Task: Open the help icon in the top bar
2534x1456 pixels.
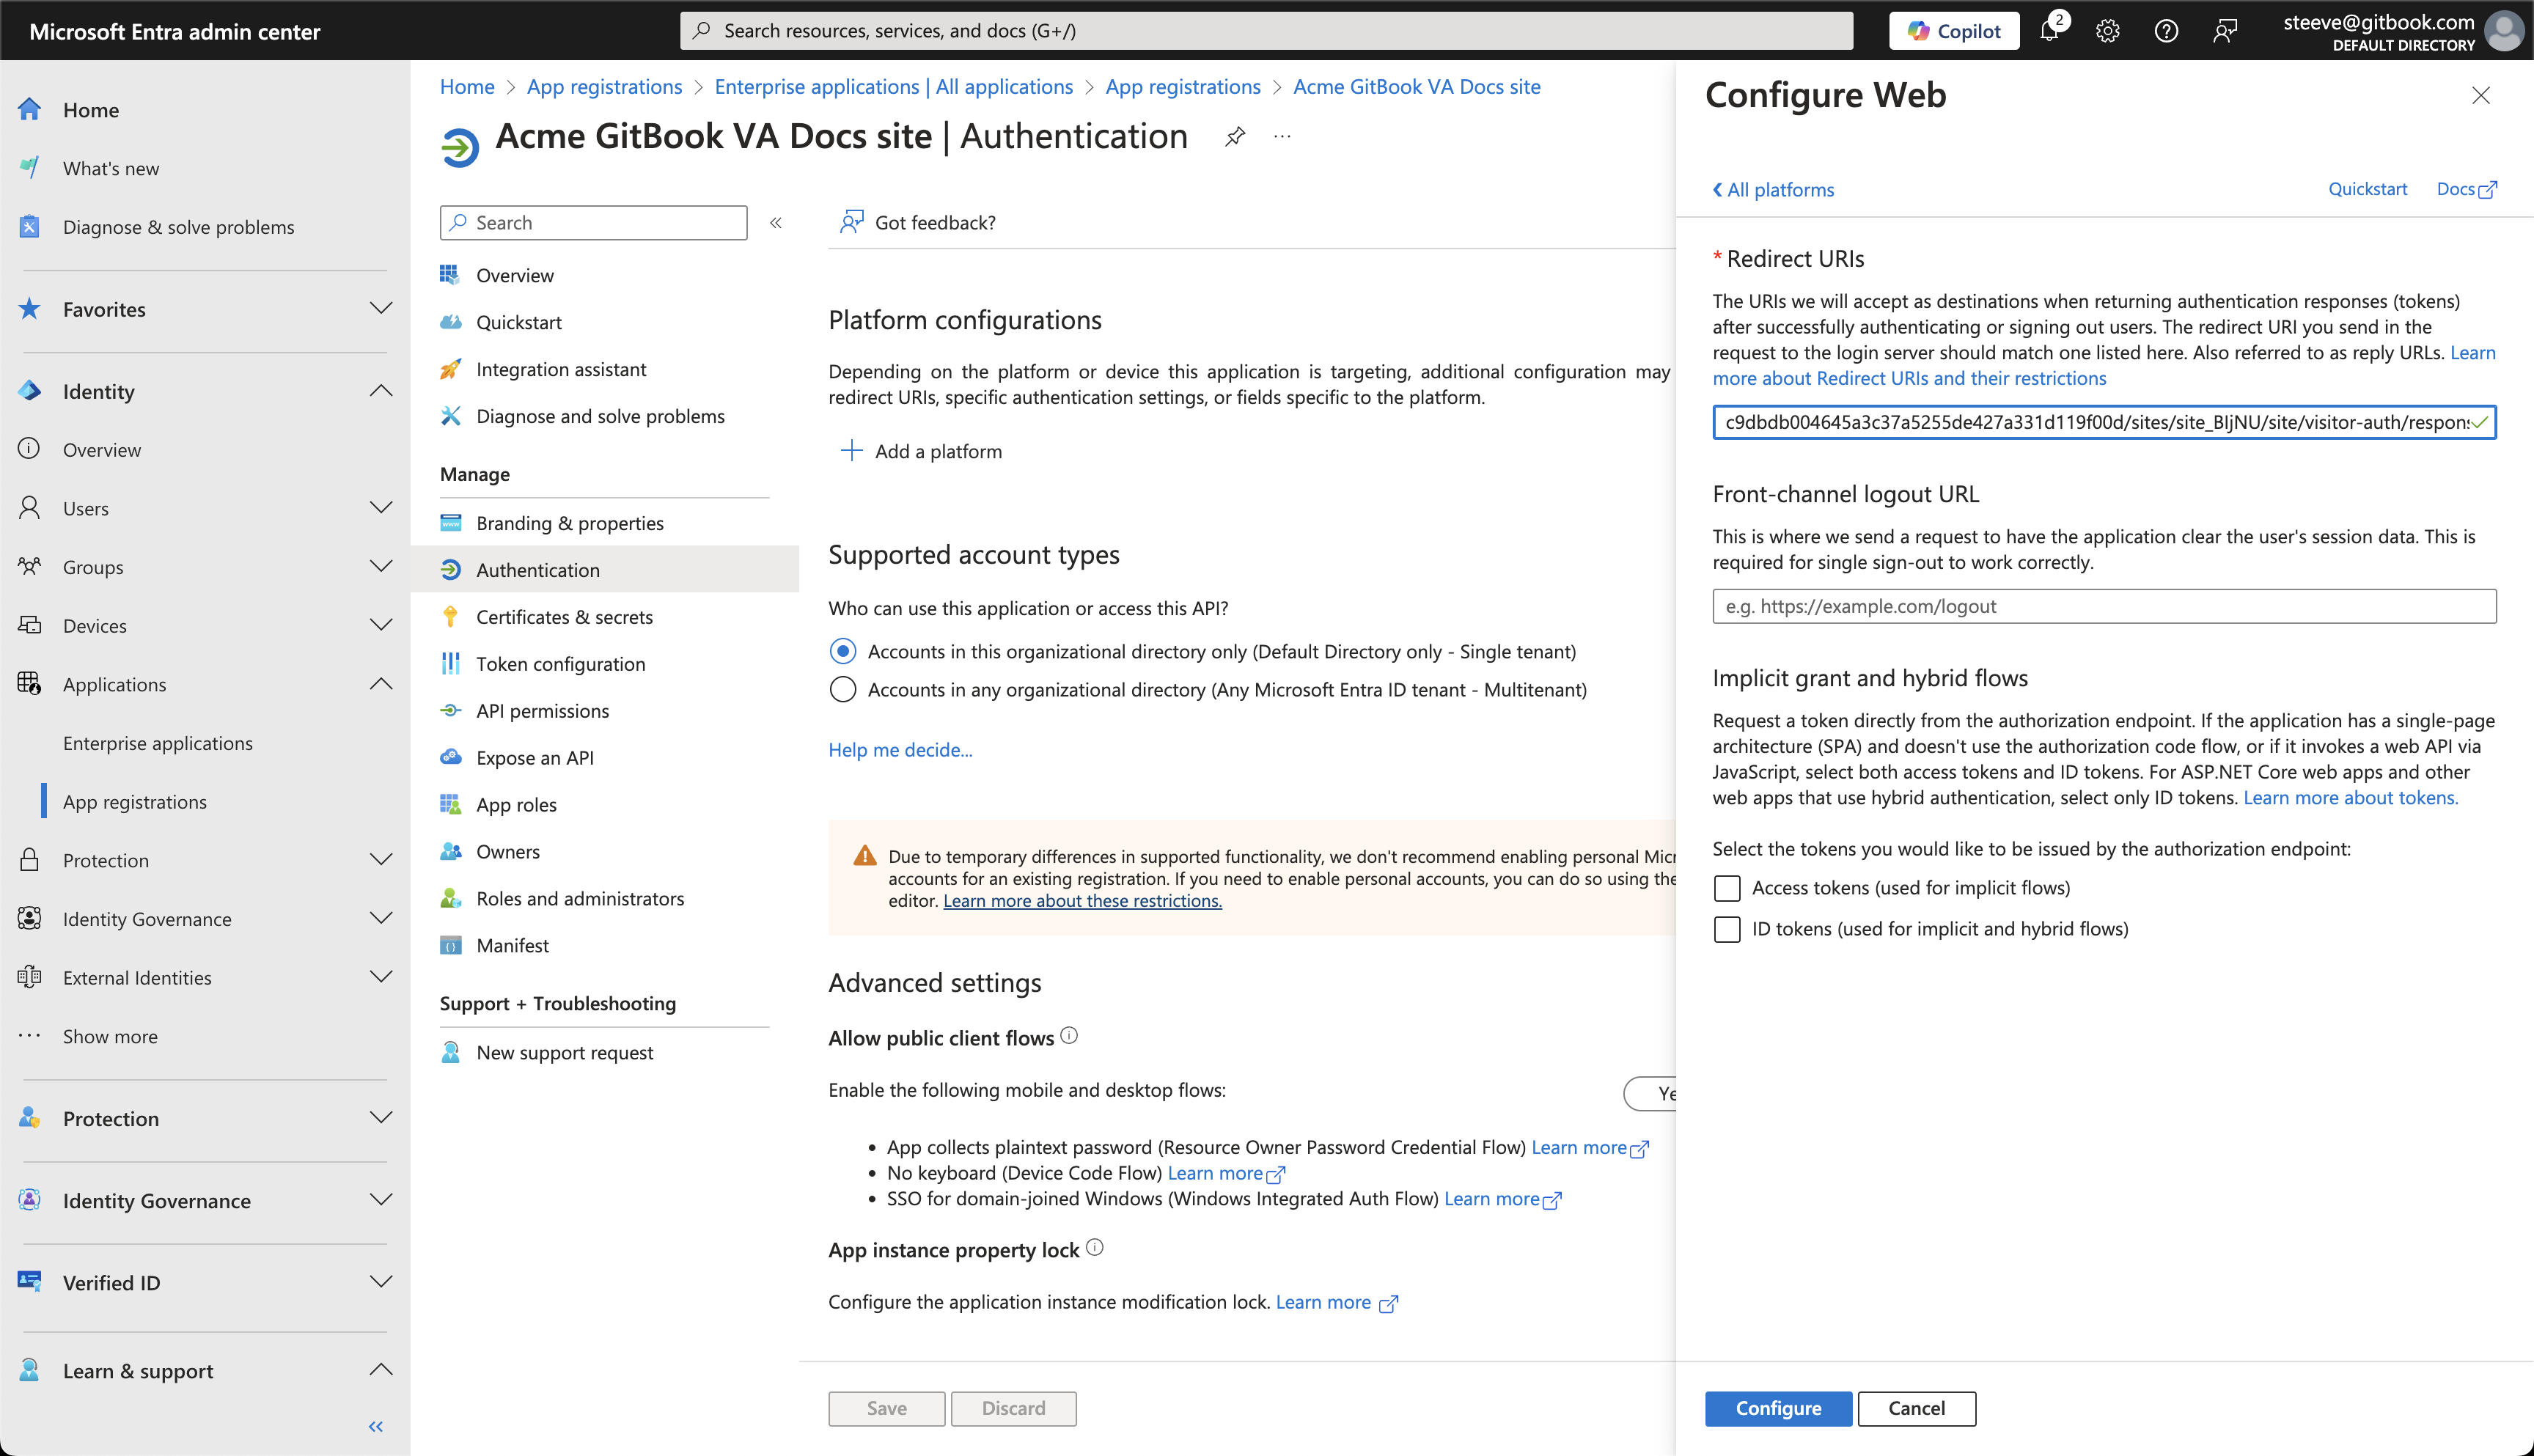Action: point(2166,30)
